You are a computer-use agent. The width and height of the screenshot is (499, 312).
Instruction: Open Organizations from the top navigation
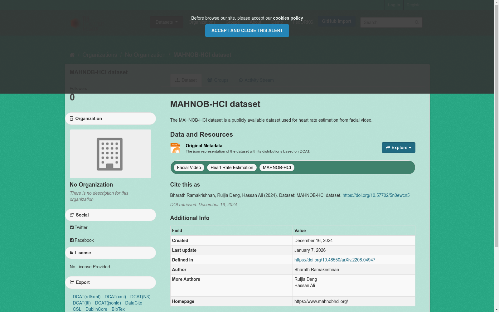[x=201, y=22]
